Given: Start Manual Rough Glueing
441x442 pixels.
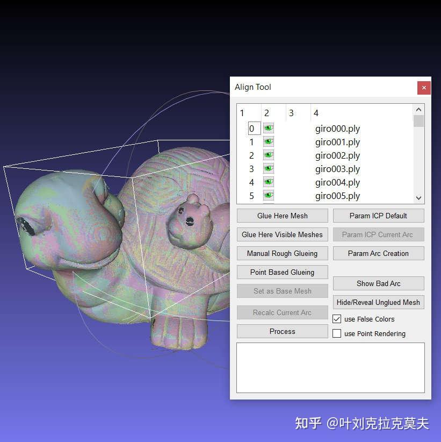Looking at the screenshot, I should click(x=282, y=253).
